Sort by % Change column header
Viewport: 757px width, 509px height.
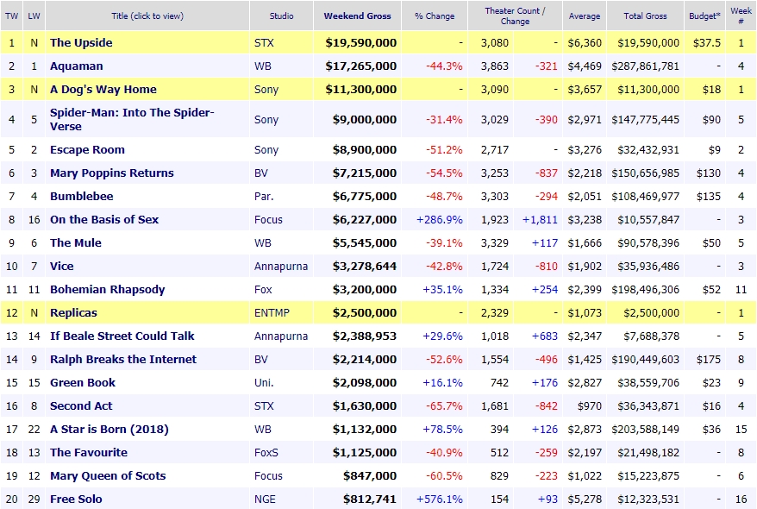(x=435, y=16)
